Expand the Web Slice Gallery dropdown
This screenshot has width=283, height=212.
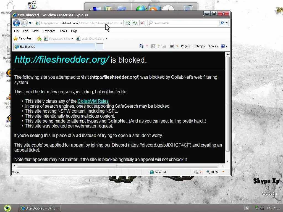tap(106, 39)
